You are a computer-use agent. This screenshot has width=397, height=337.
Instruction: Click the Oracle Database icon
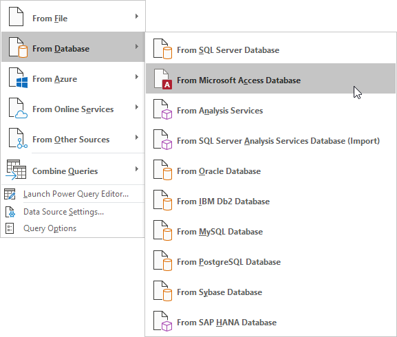pos(162,170)
